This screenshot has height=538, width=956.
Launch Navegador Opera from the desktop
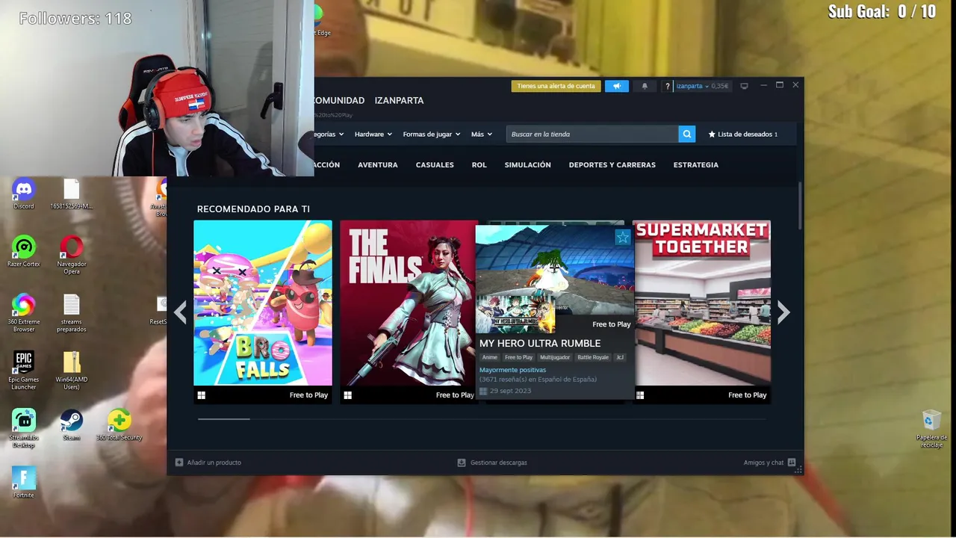point(72,255)
